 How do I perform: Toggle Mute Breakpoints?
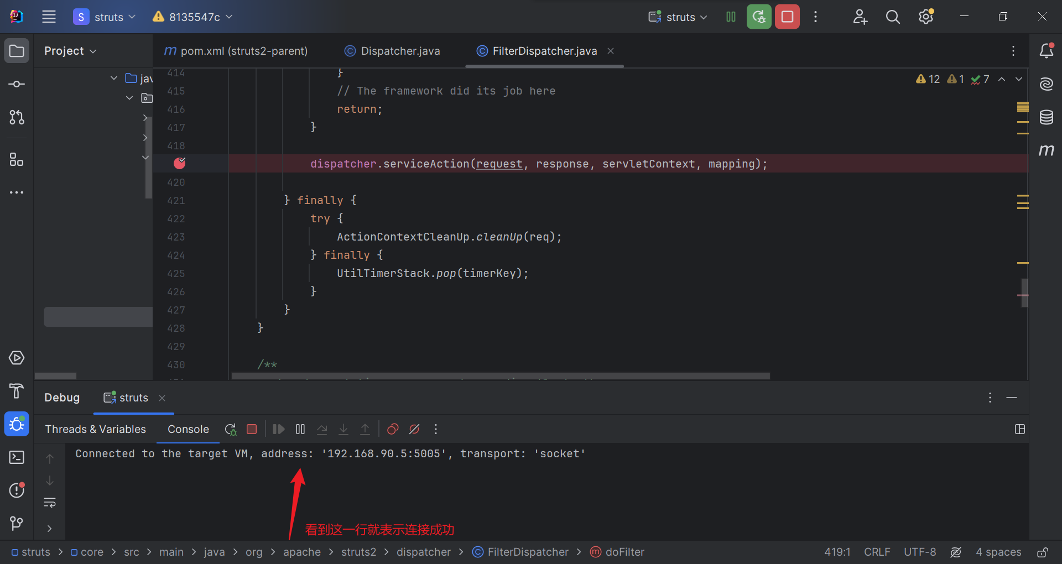[414, 429]
